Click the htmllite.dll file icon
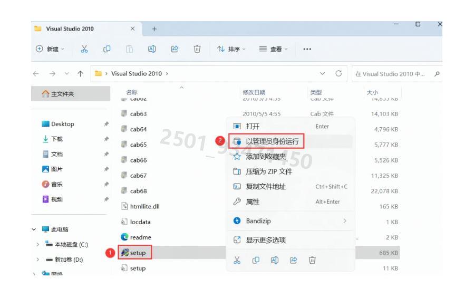The width and height of the screenshot is (474, 297). 124,206
